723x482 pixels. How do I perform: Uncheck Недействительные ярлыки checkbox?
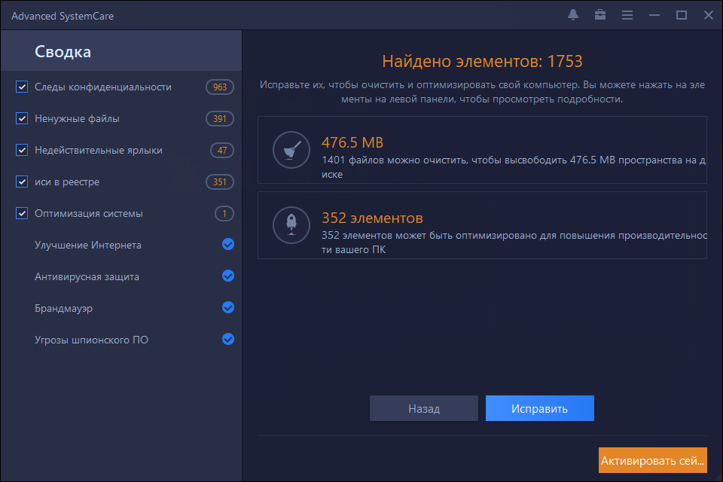(22, 150)
